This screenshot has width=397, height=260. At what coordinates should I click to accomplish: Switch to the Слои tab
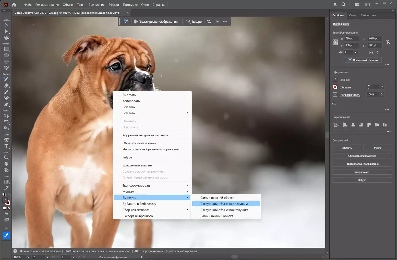pyautogui.click(x=352, y=15)
